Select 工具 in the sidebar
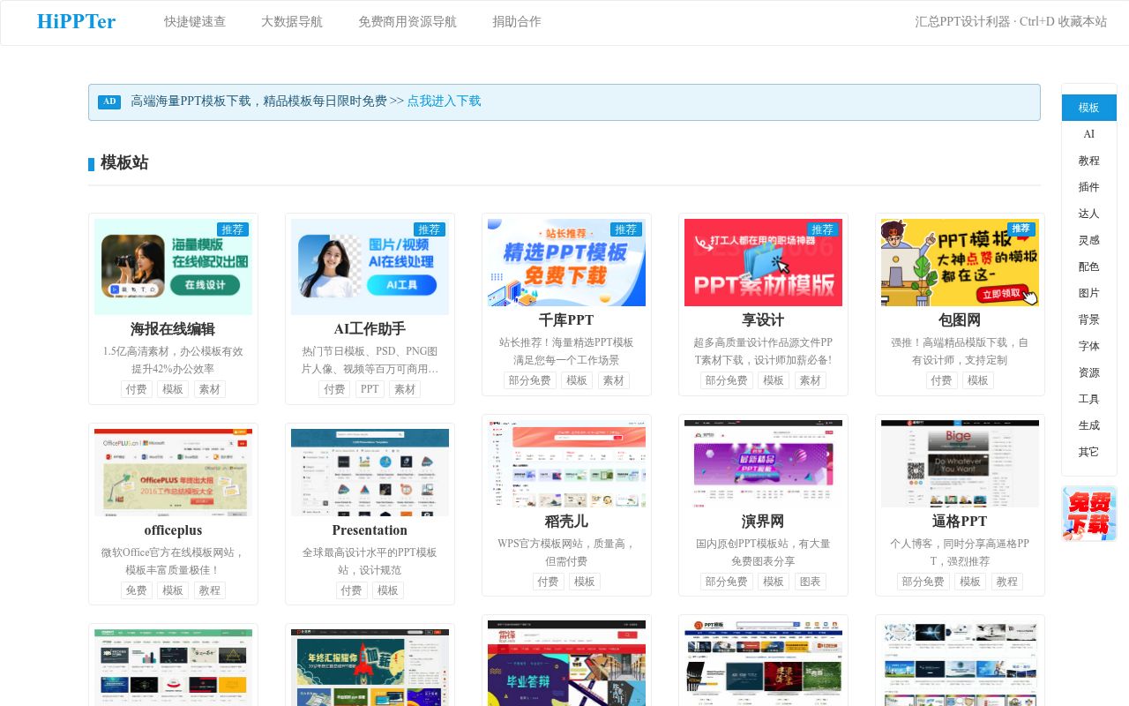Image resolution: width=1129 pixels, height=706 pixels. coord(1089,399)
